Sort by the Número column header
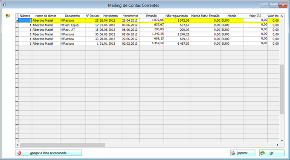 click(25, 16)
